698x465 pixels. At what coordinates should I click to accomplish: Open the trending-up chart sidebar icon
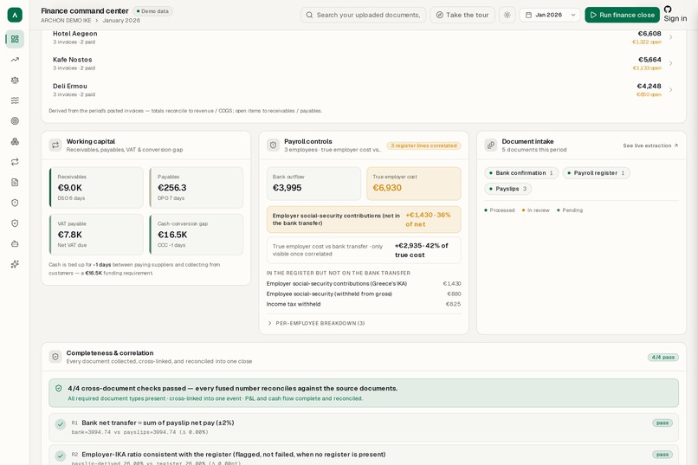pyautogui.click(x=15, y=60)
